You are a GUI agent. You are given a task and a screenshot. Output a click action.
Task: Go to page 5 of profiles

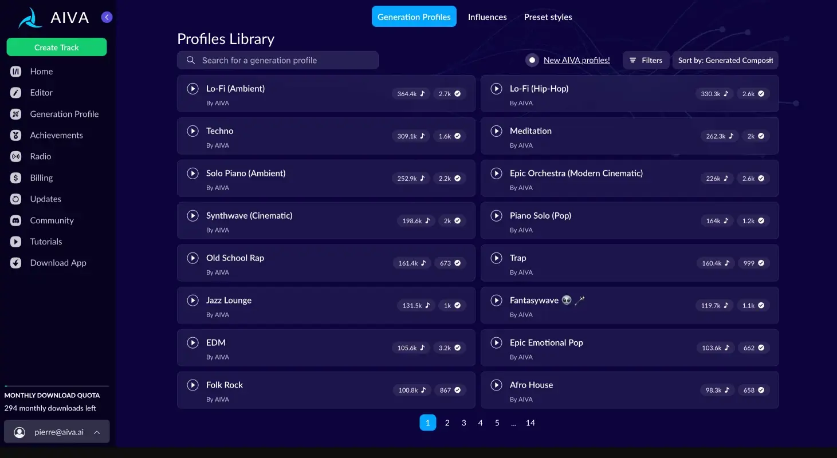point(497,423)
